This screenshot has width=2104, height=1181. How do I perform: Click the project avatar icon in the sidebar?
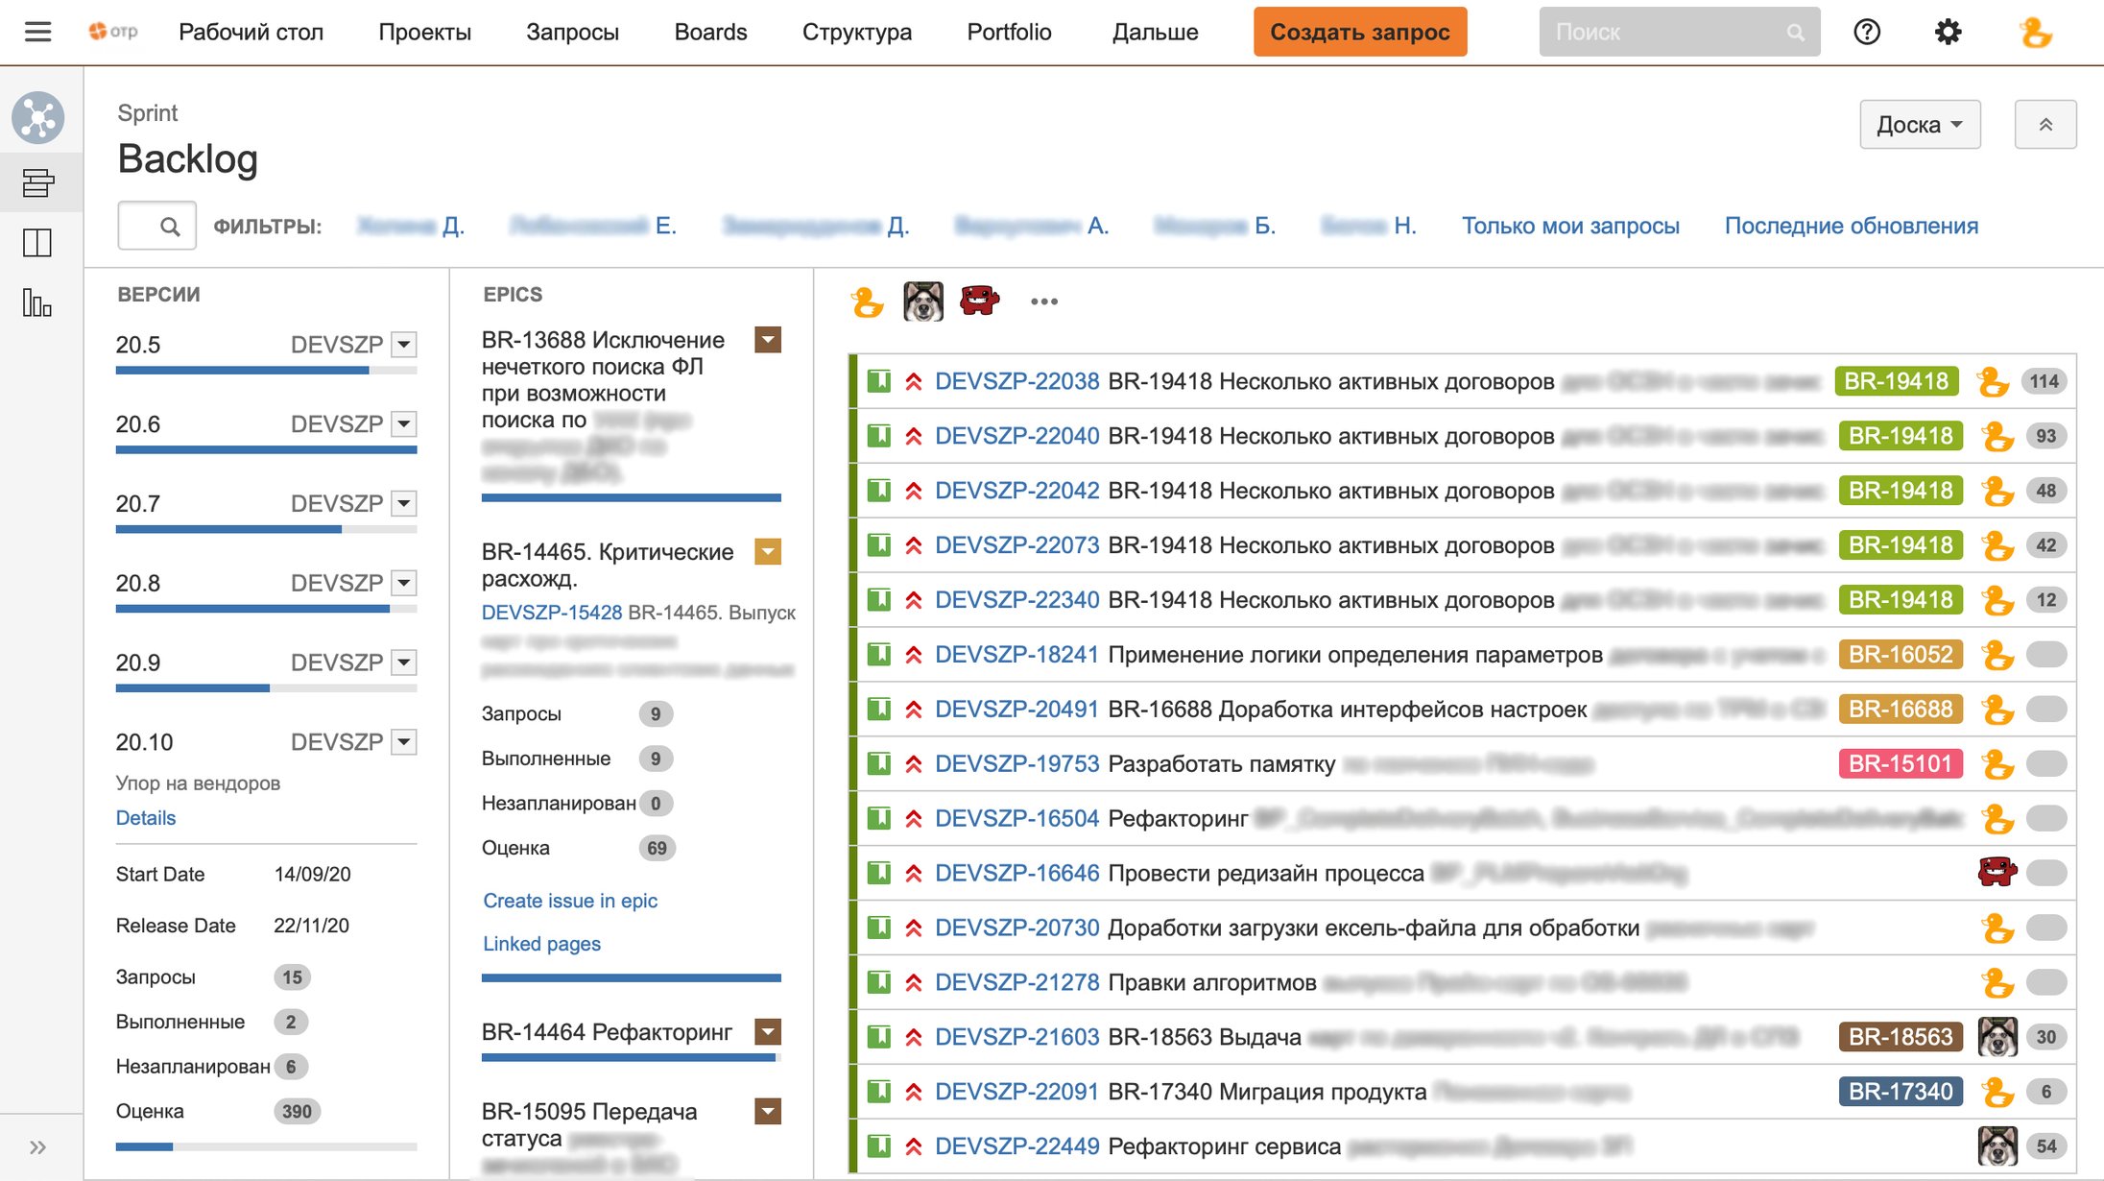(x=37, y=117)
